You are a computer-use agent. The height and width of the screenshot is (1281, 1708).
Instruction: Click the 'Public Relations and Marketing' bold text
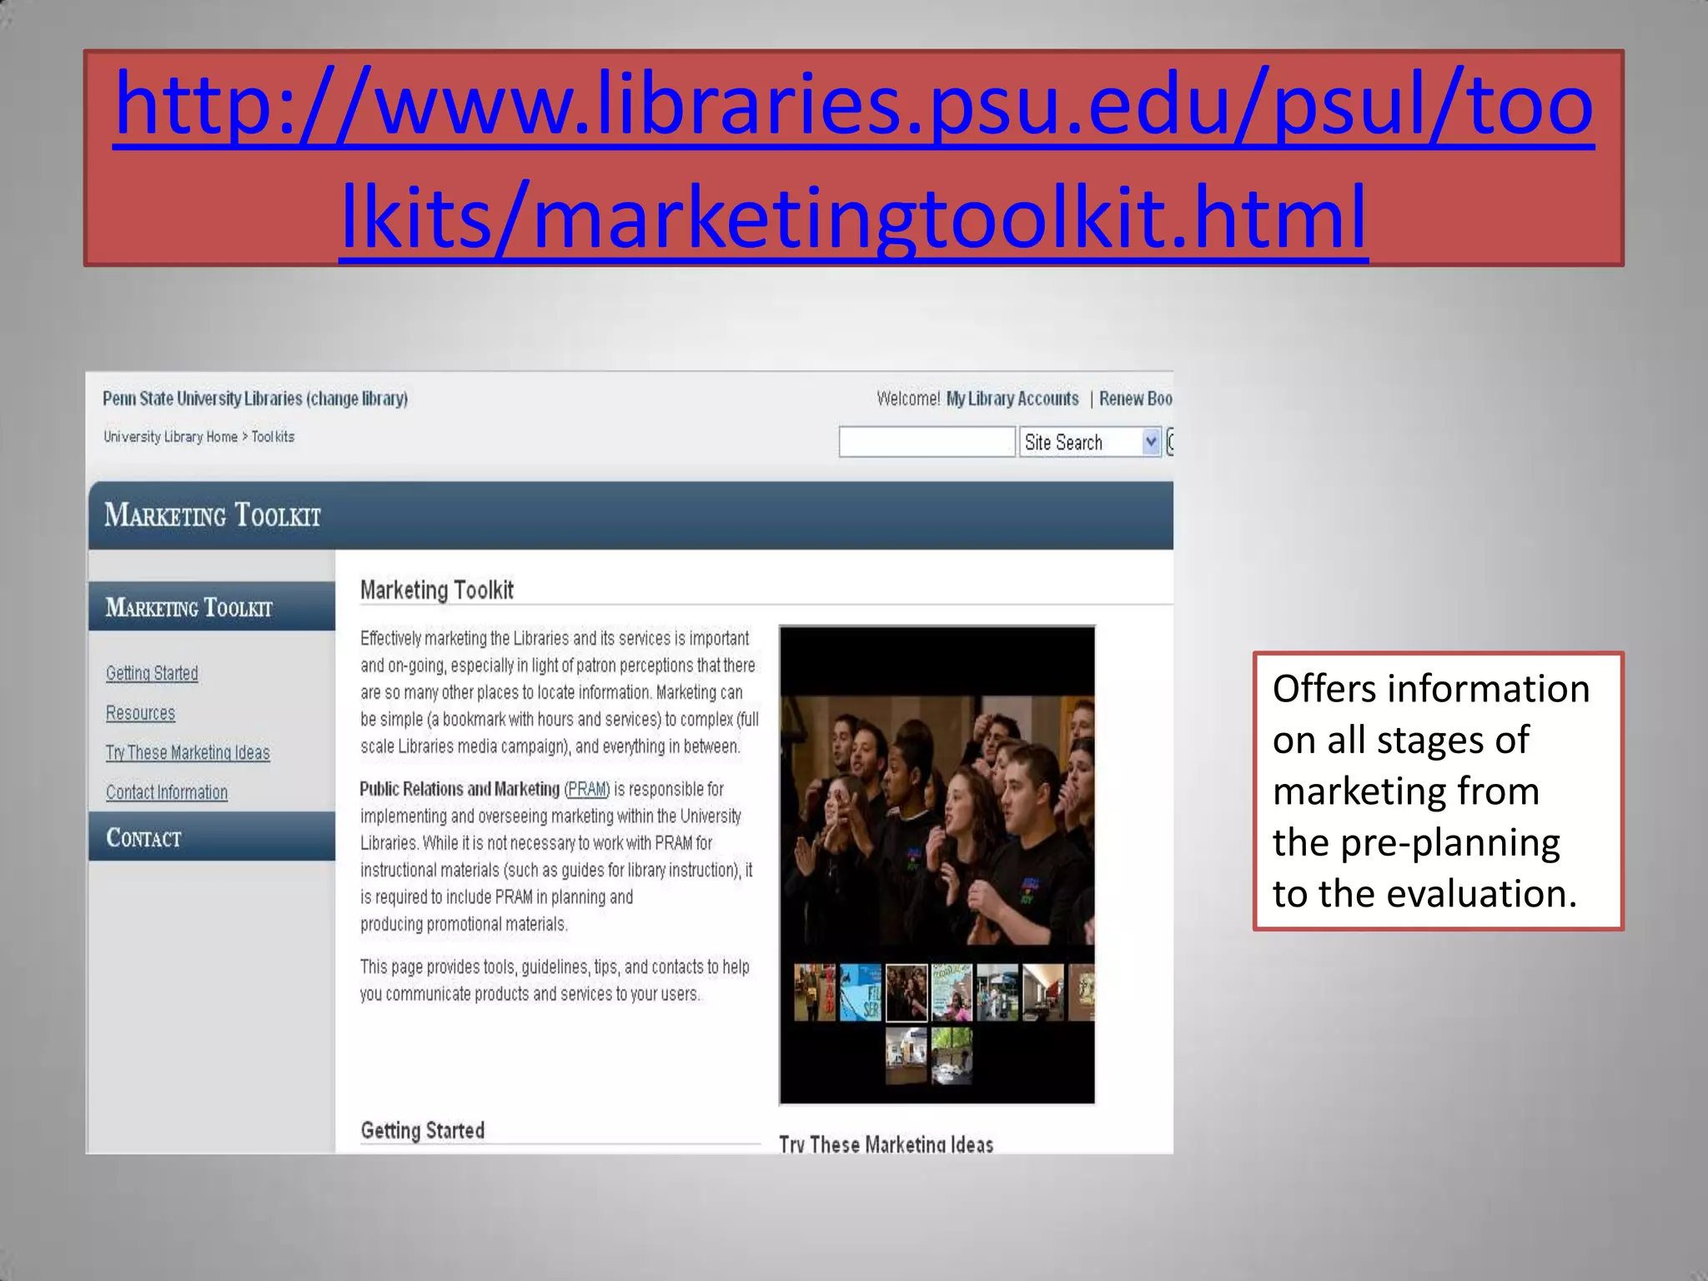pyautogui.click(x=460, y=789)
